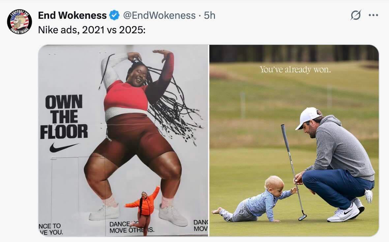Click the black Nike swoosh logo

64,147
